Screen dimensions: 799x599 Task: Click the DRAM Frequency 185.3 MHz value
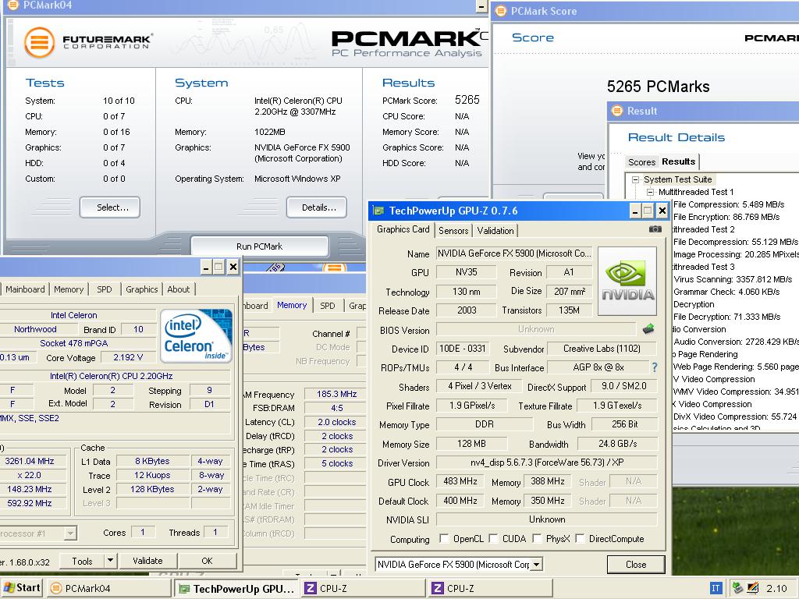pos(337,394)
